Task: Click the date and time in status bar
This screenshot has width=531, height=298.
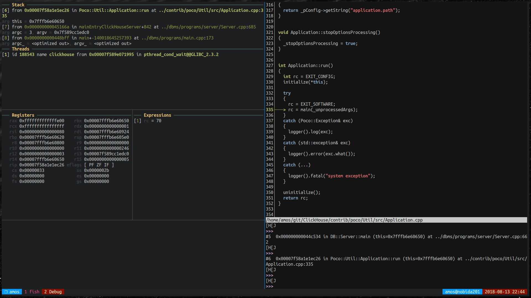Action: [x=504, y=292]
